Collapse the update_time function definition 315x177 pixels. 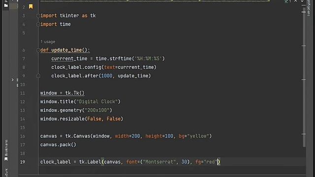click(x=38, y=50)
